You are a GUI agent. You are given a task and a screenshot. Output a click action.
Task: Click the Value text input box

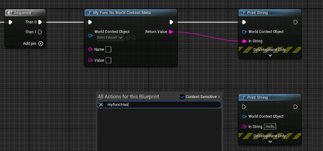click(108, 60)
